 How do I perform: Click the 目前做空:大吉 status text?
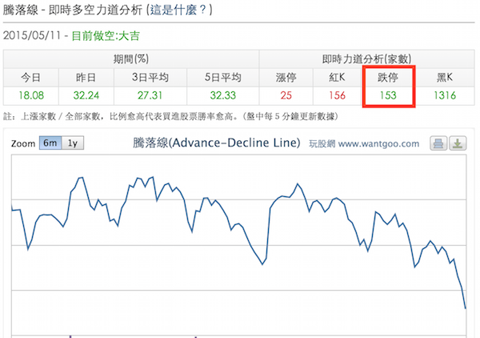[106, 36]
